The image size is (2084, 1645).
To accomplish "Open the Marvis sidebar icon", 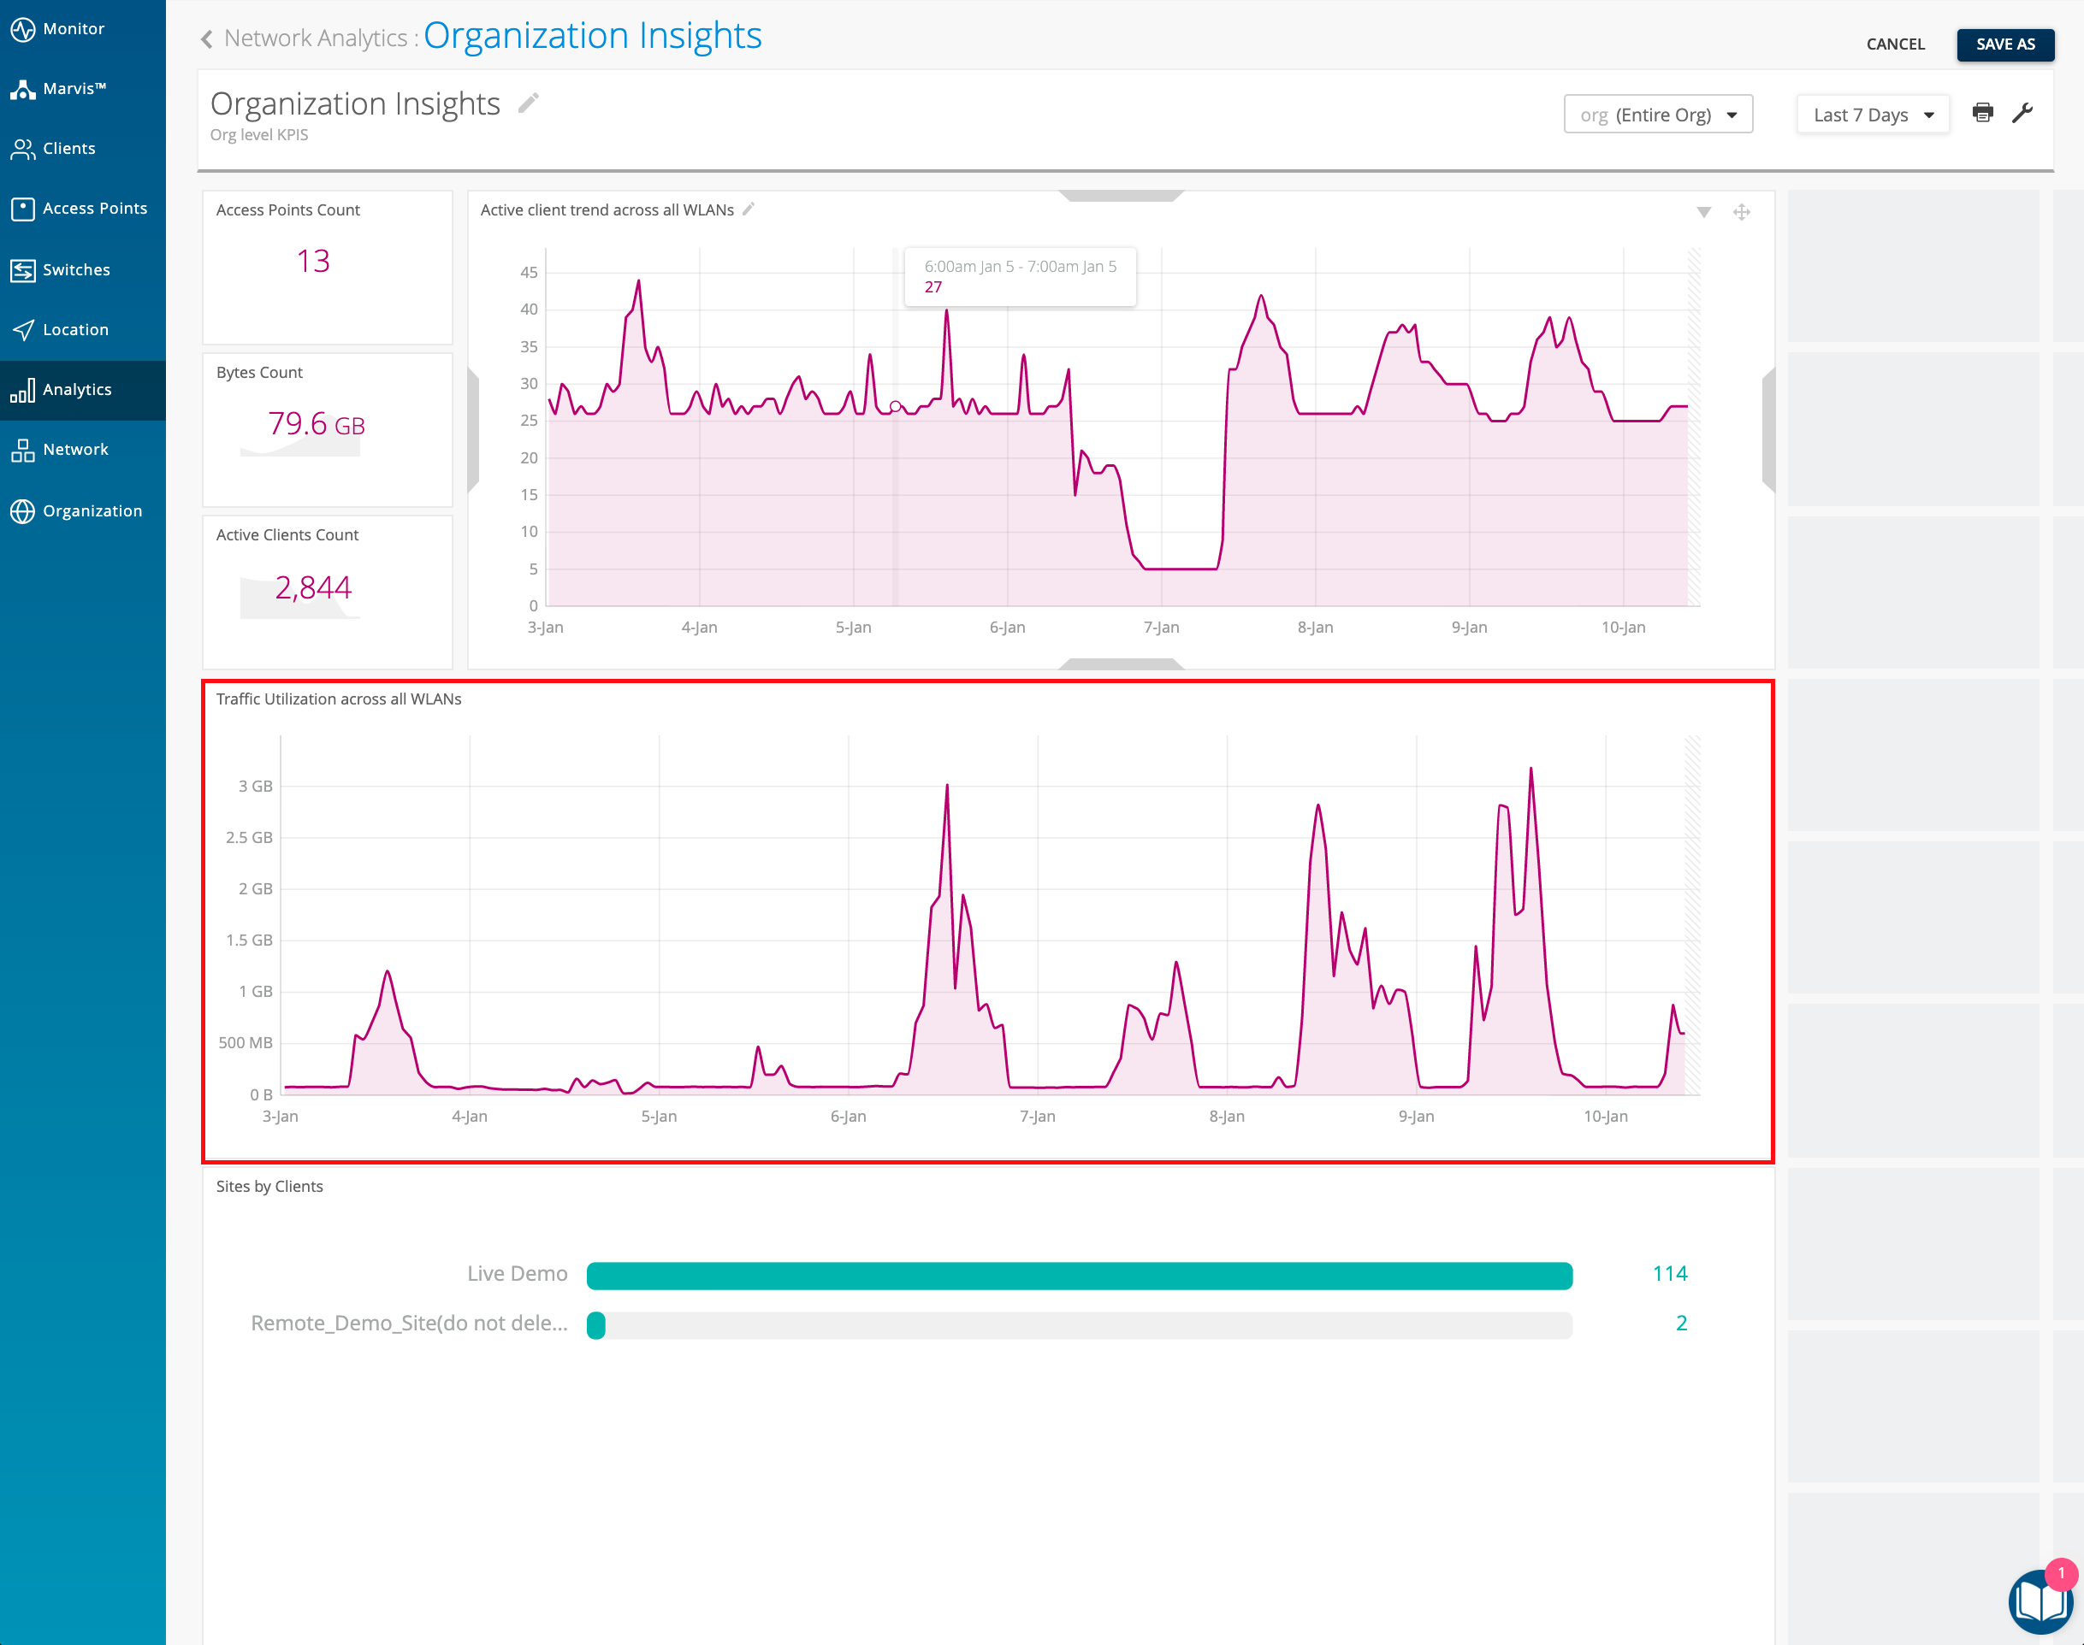I will [23, 89].
